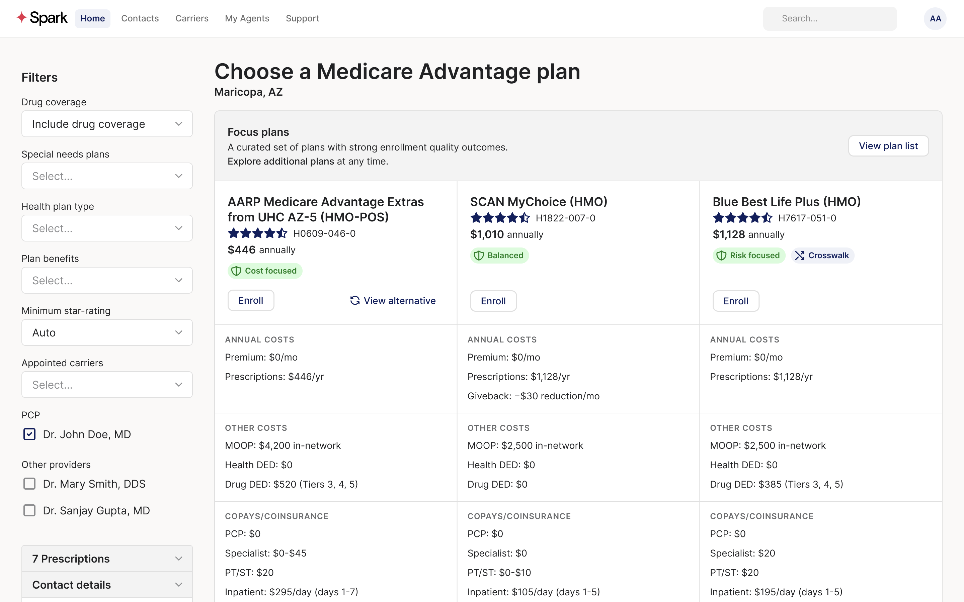Click the $1,128 annually price
This screenshot has height=602, width=964.
coord(749,234)
